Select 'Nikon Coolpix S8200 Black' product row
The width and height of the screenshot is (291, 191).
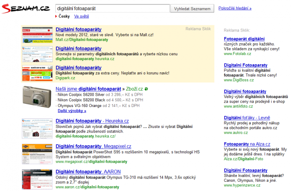[x=100, y=100]
